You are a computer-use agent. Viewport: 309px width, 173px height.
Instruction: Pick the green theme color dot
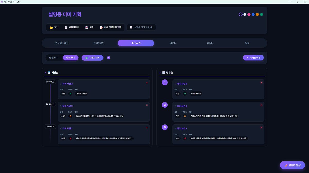[x=261, y=14]
